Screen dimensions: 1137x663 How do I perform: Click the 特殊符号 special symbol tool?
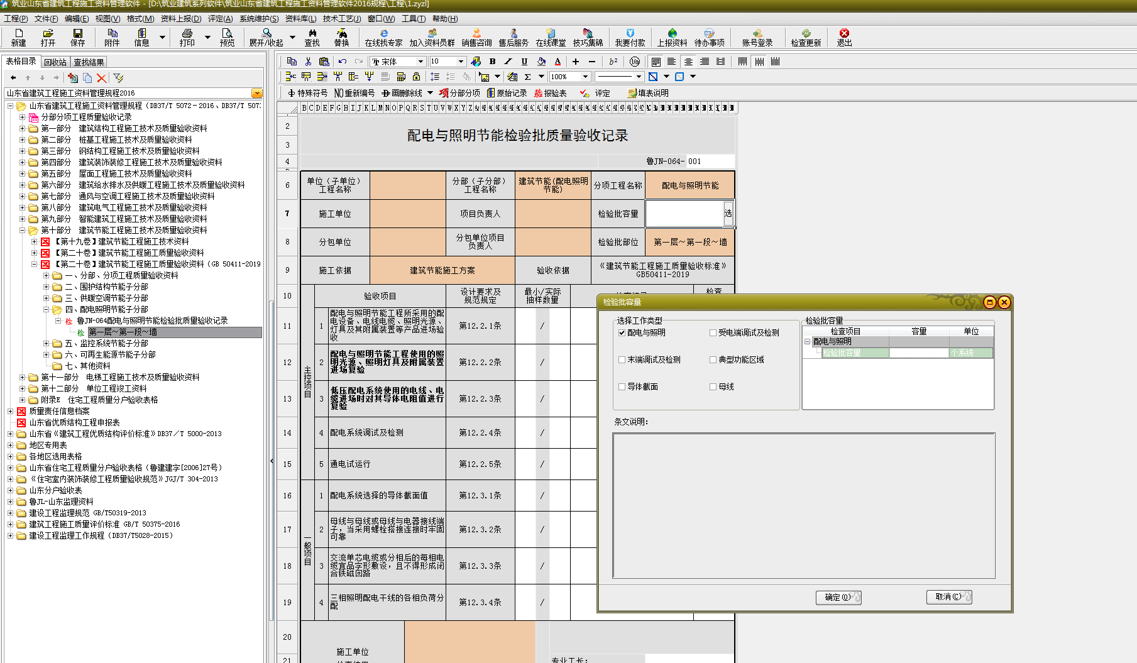(307, 93)
